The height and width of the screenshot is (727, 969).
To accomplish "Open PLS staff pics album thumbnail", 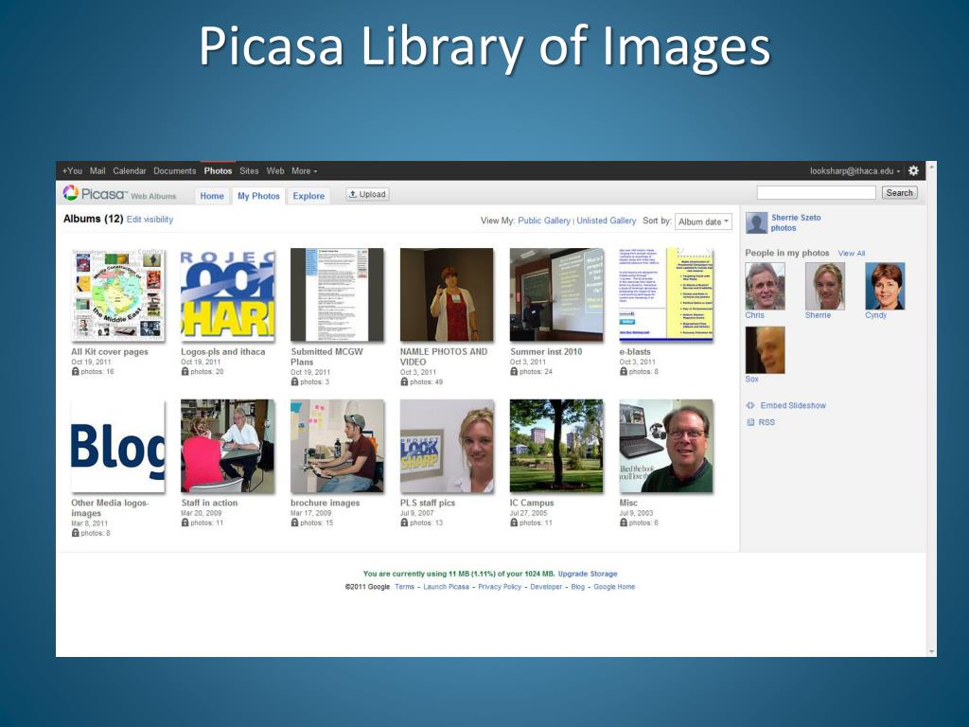I will [x=447, y=446].
